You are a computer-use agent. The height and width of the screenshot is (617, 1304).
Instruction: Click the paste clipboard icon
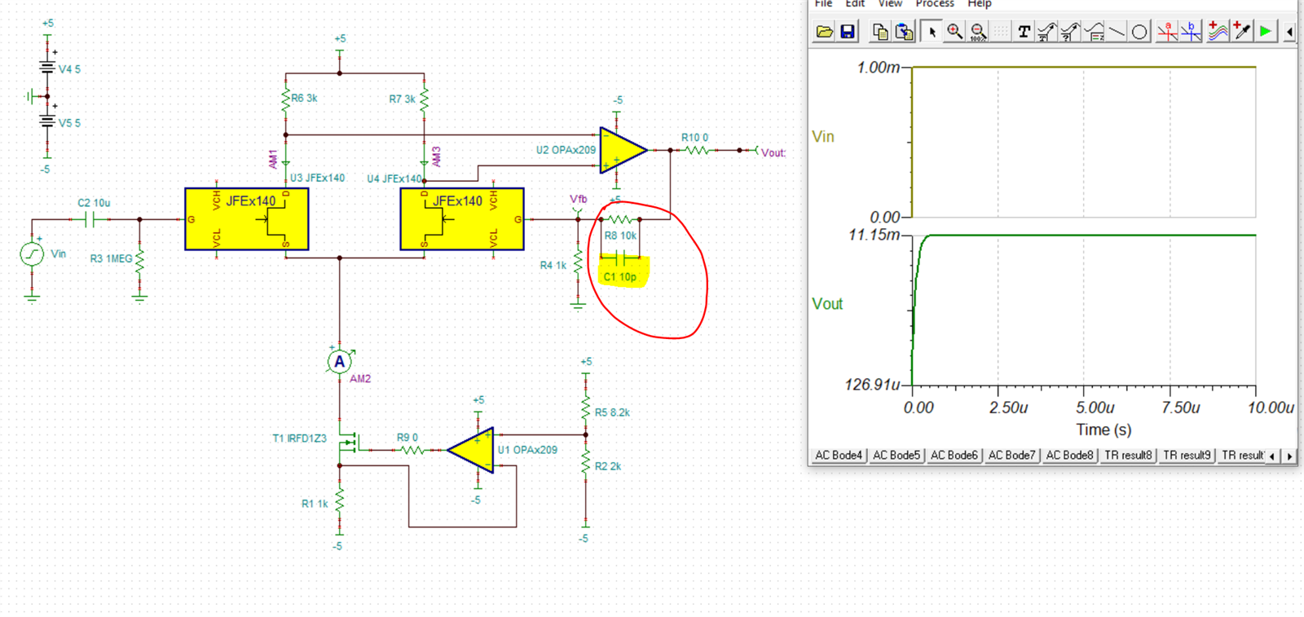[904, 32]
